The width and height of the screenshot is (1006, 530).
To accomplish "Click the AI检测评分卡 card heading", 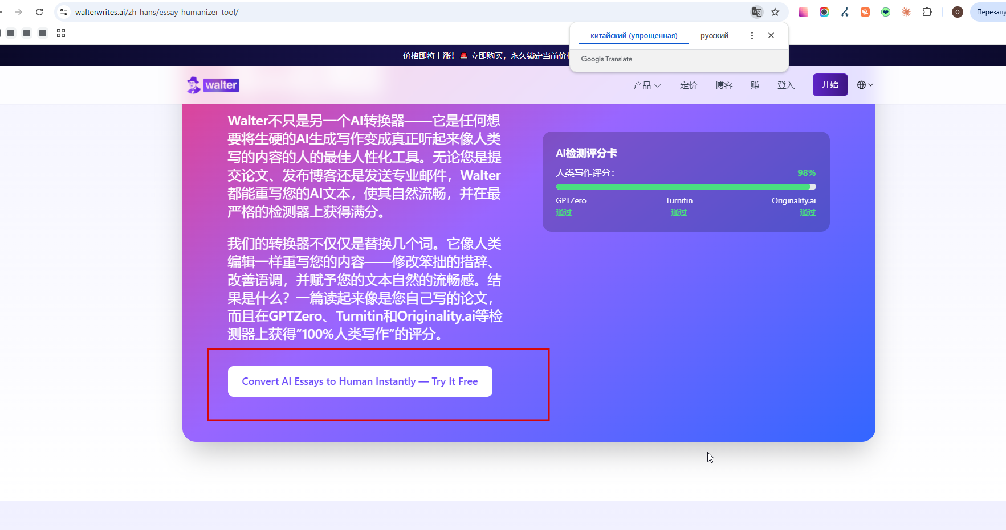I will pyautogui.click(x=587, y=153).
